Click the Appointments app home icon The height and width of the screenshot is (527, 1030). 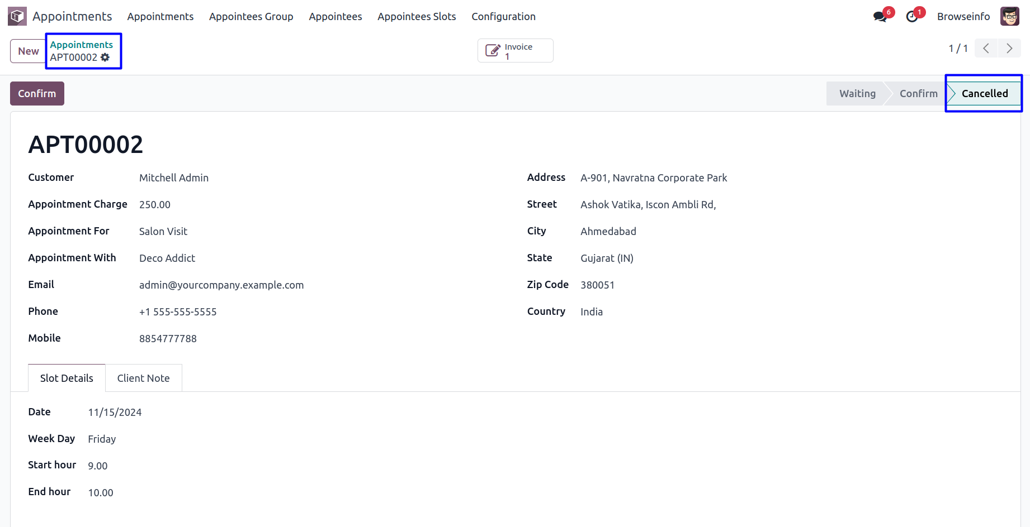(17, 16)
